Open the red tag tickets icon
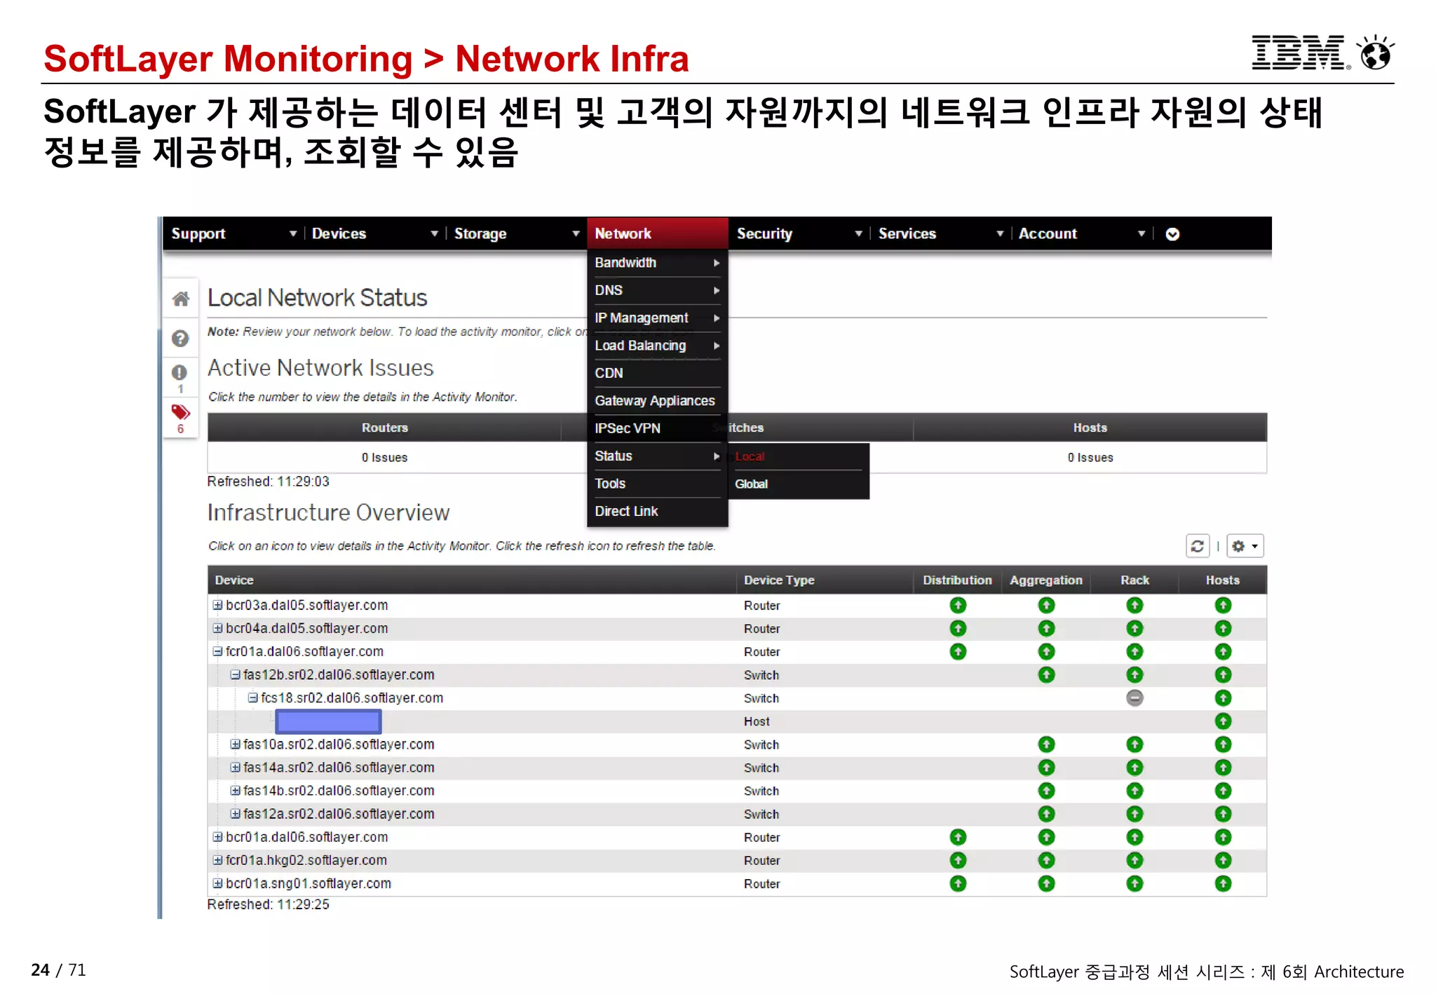This screenshot has height=994, width=1436. pyautogui.click(x=180, y=412)
